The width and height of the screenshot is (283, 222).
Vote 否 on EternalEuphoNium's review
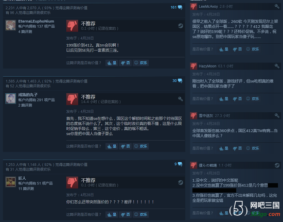click(126, 63)
